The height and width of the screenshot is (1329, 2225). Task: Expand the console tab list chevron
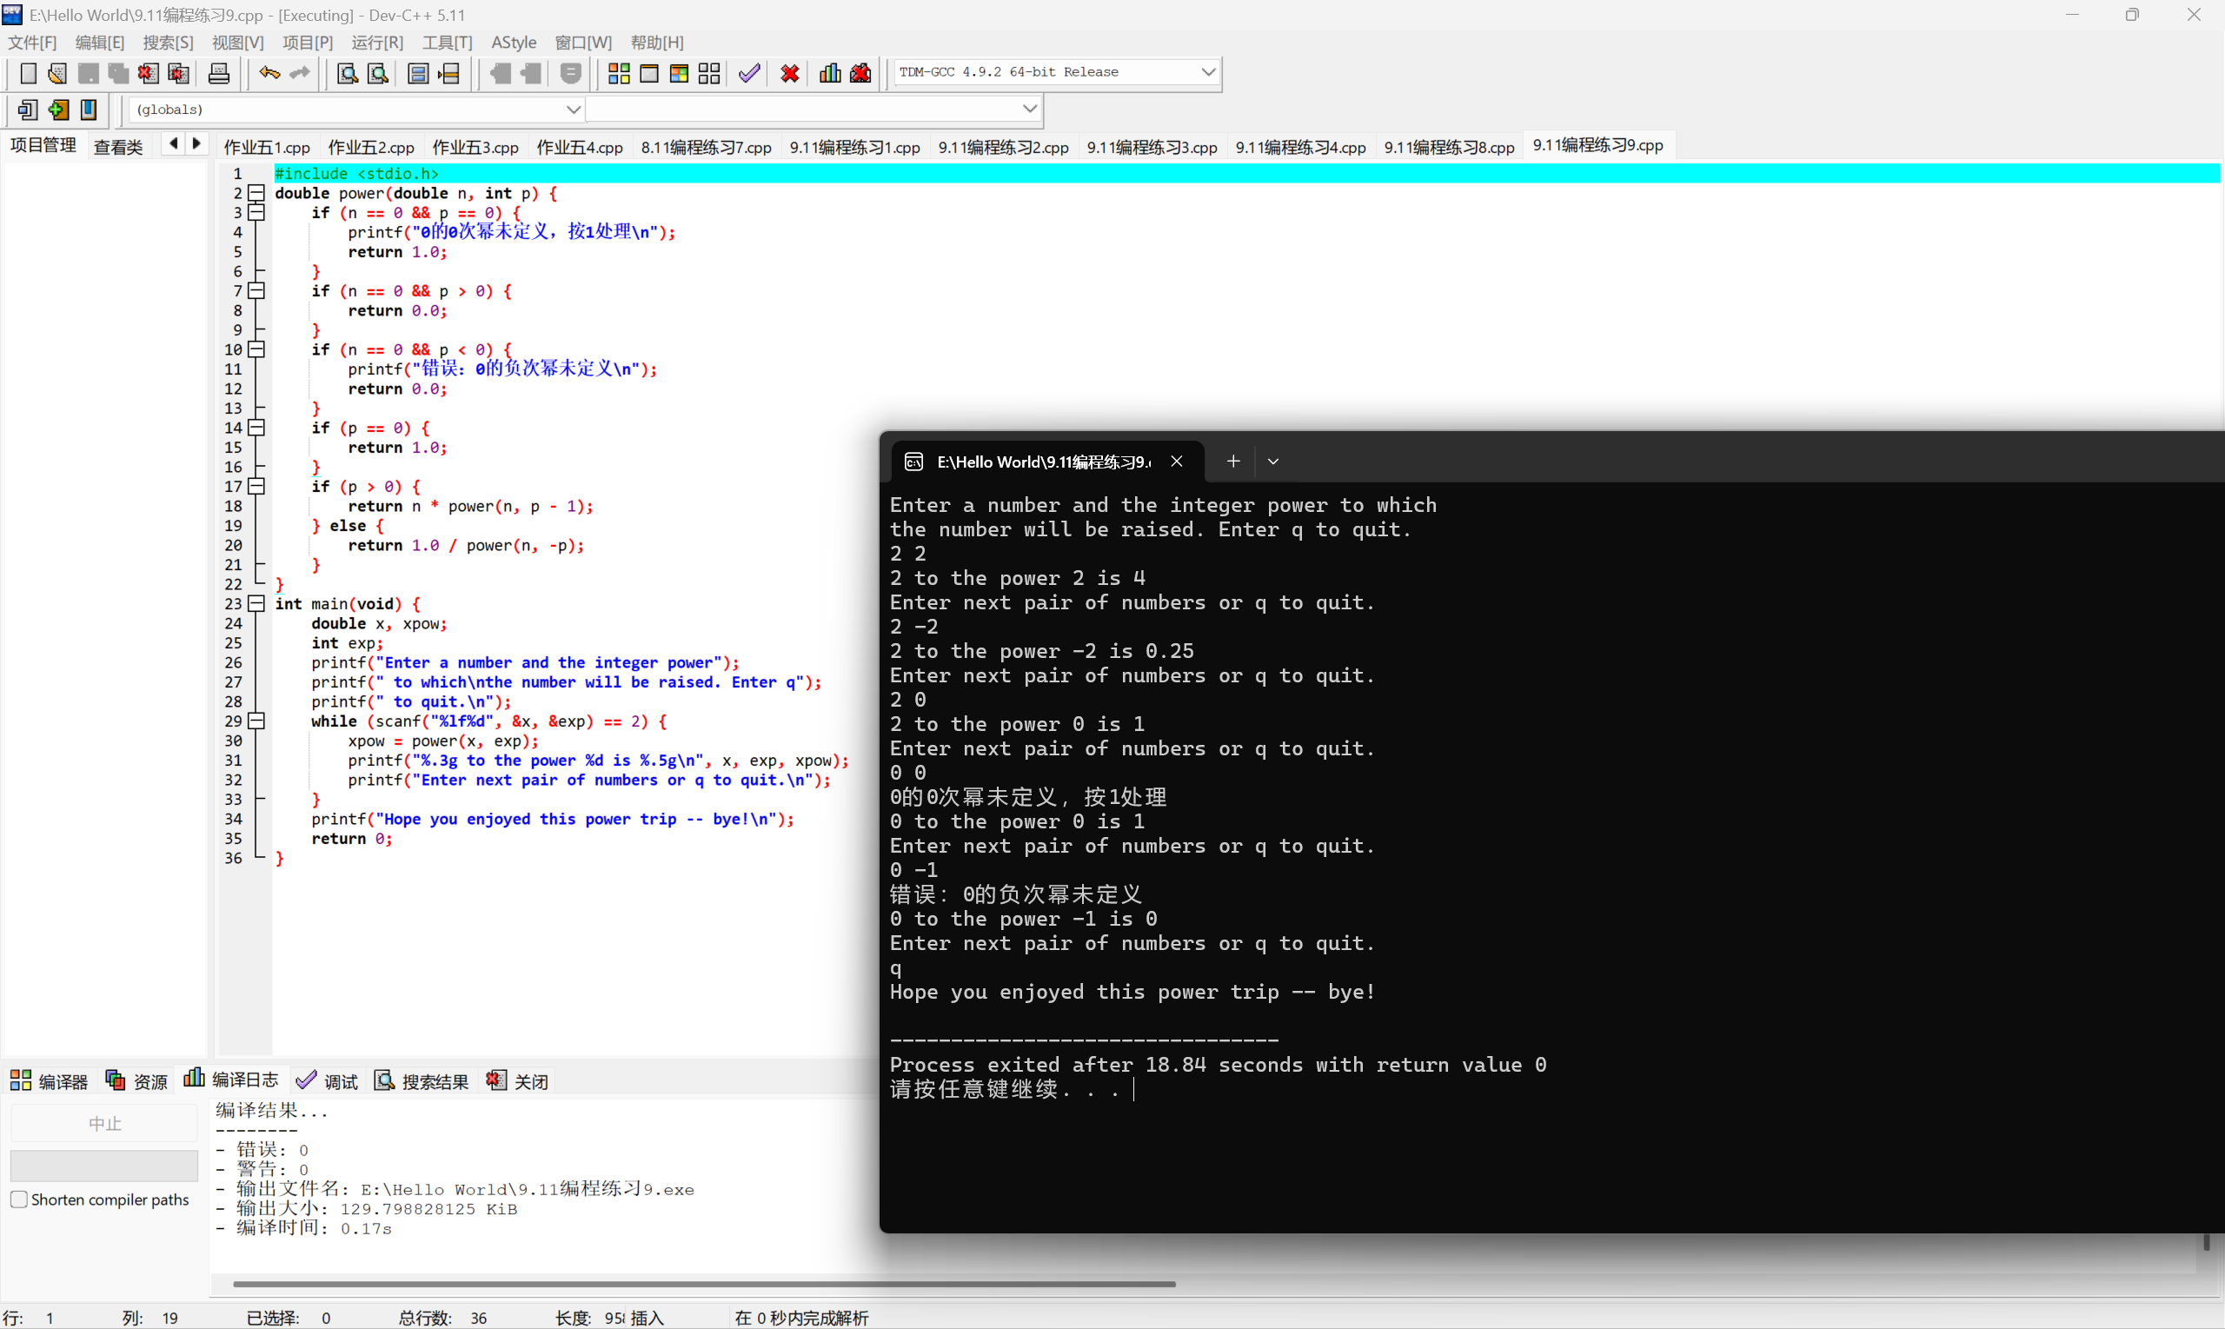[x=1272, y=462]
